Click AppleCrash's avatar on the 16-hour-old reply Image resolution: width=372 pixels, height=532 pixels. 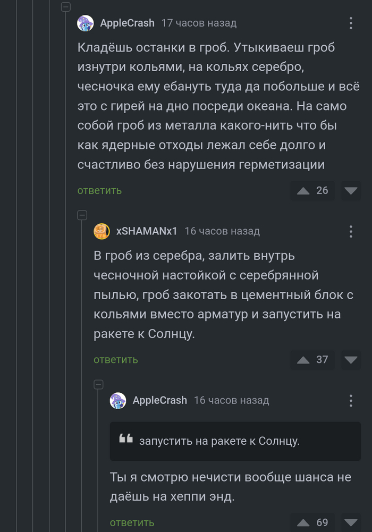coord(117,400)
